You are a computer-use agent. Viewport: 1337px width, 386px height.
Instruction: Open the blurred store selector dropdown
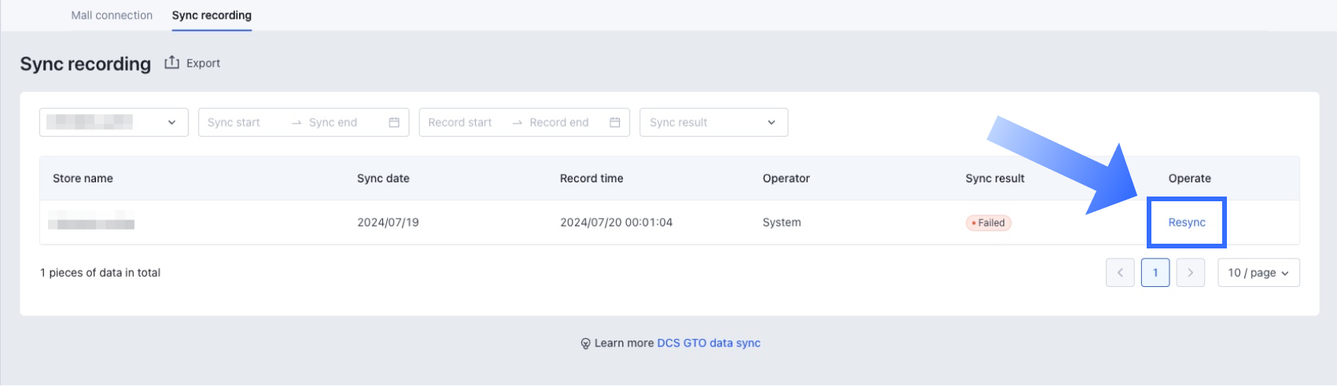[x=114, y=122]
